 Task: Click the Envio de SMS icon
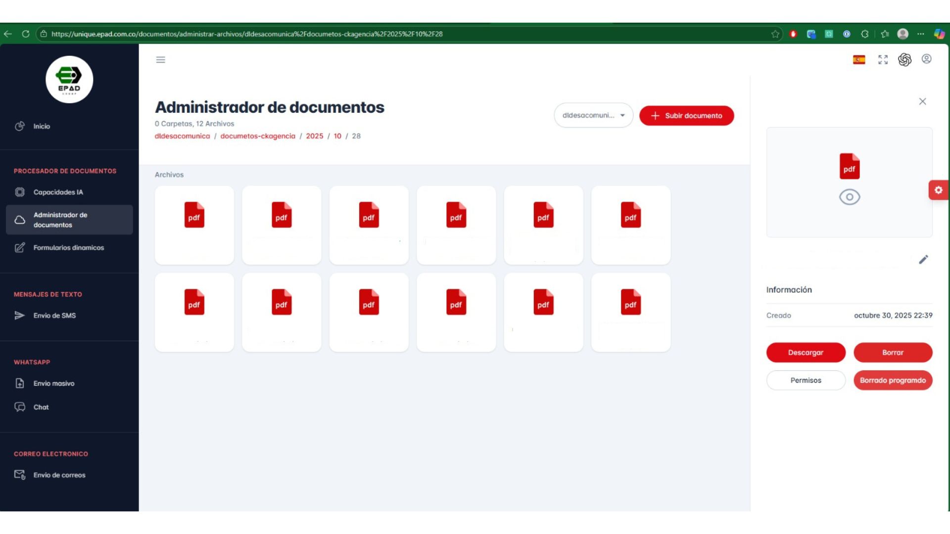(x=20, y=315)
